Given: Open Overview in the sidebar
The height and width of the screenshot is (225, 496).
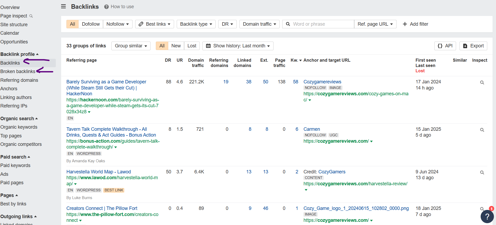Looking at the screenshot, I should [x=10, y=7].
